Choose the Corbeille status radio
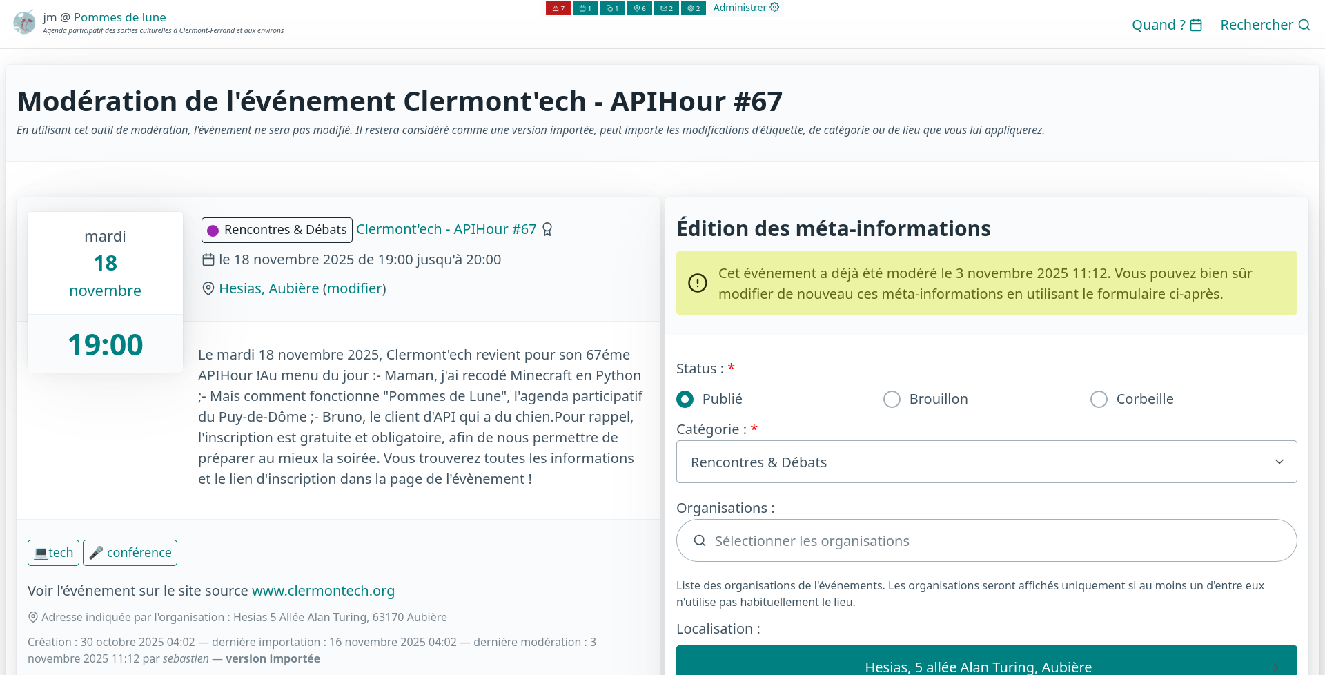The height and width of the screenshot is (675, 1325). [1099, 400]
